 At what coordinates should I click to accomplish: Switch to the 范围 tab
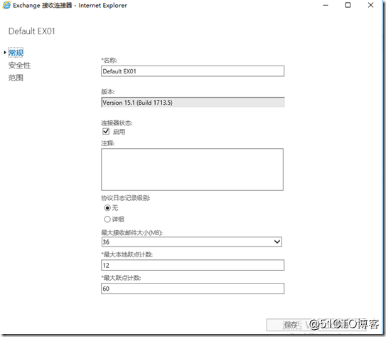[x=16, y=78]
